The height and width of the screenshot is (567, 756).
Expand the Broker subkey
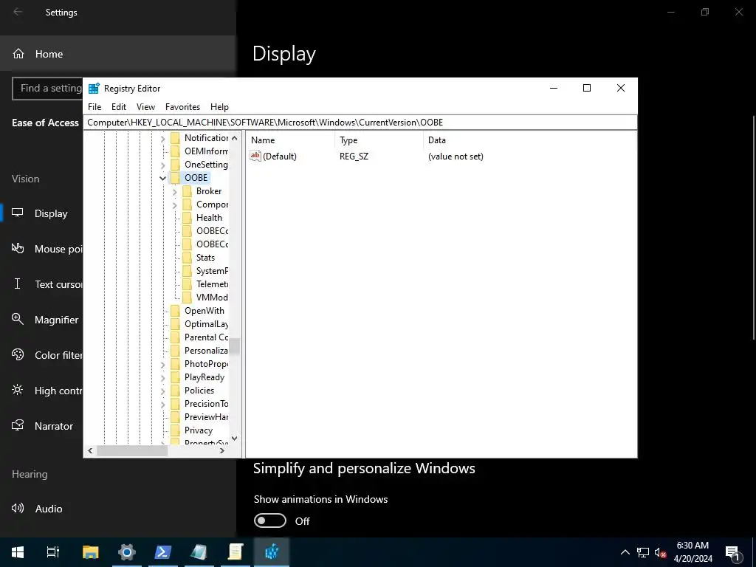click(x=174, y=191)
